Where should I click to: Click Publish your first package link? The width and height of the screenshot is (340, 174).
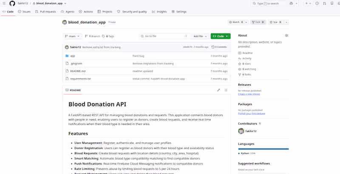(252, 113)
